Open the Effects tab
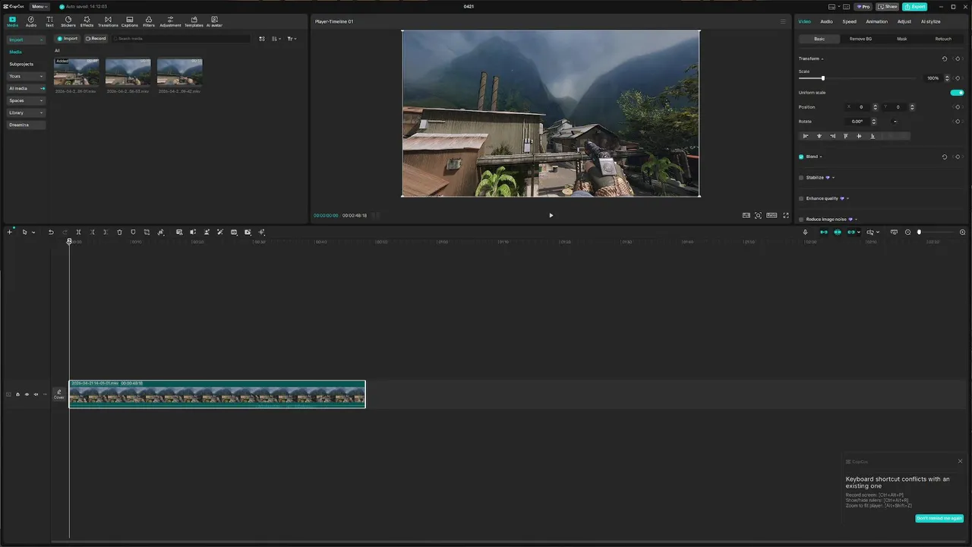 coord(87,21)
